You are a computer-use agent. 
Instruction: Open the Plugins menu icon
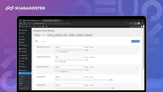pos(20,58)
